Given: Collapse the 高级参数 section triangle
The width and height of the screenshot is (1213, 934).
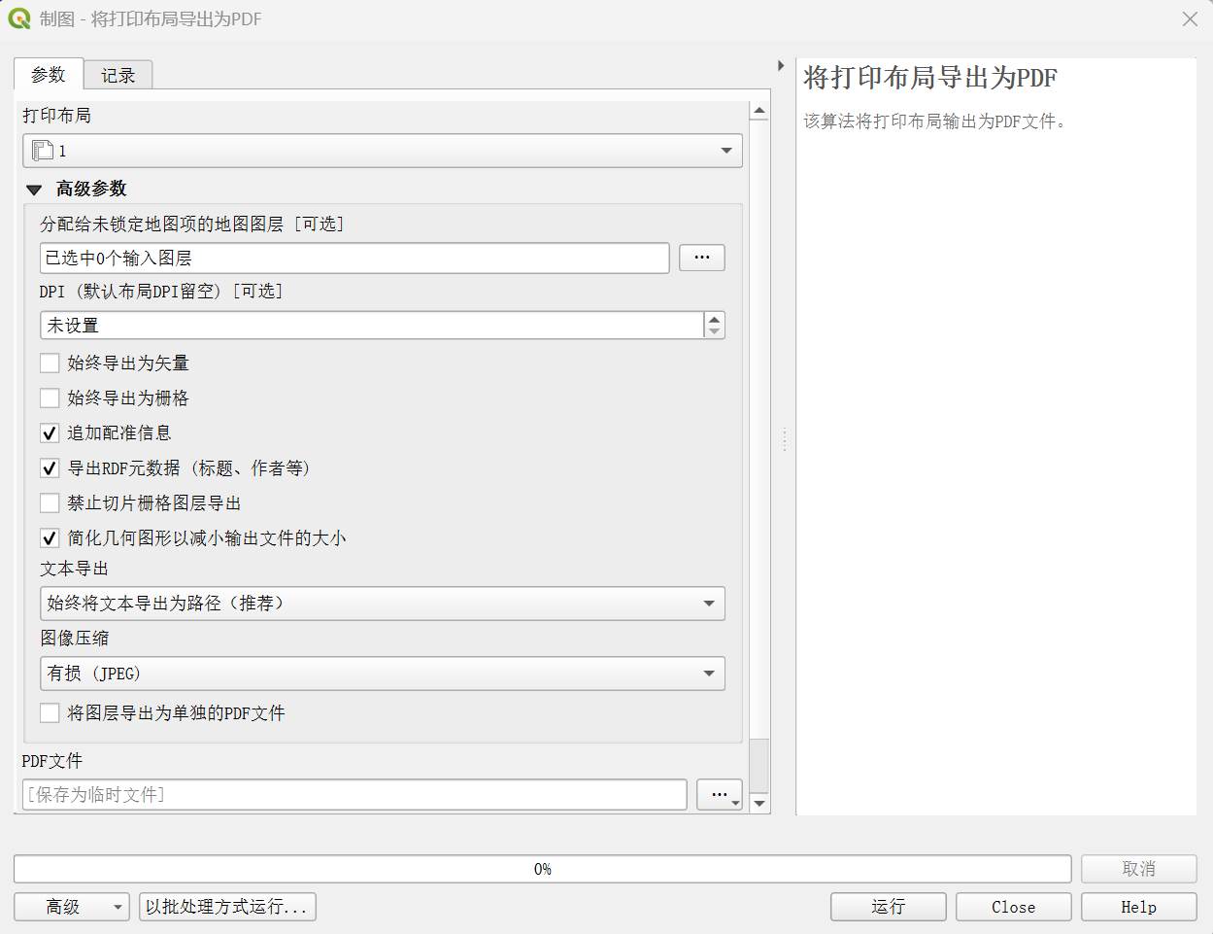Looking at the screenshot, I should (x=34, y=190).
